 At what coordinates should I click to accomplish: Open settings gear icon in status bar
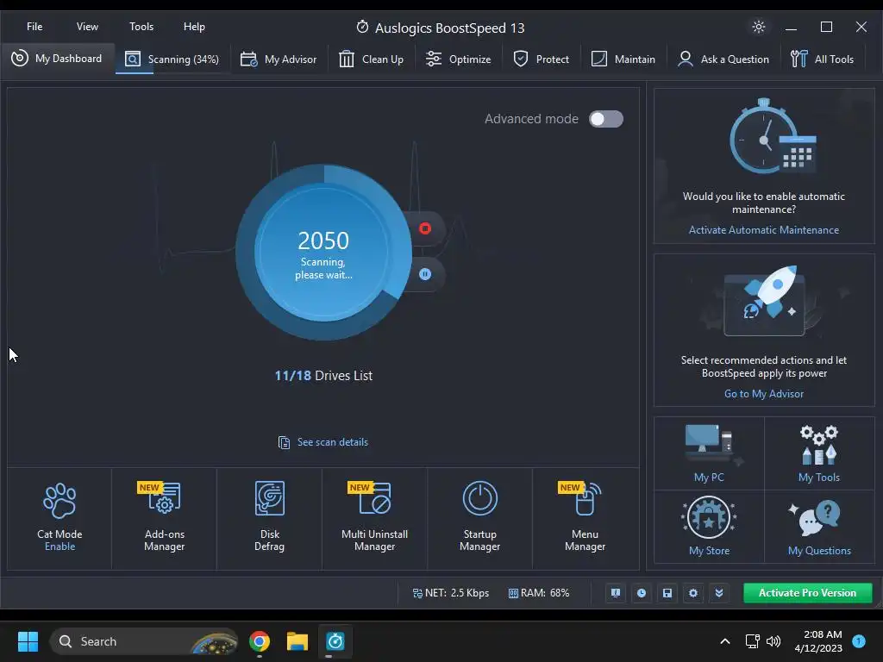[693, 593]
